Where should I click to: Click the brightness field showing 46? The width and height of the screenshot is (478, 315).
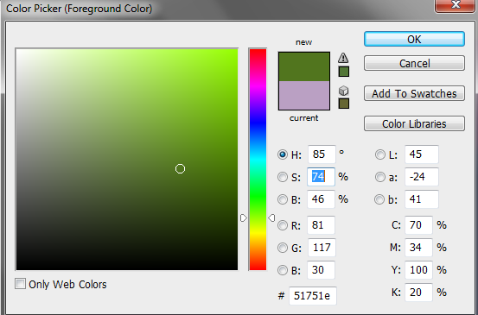tap(321, 199)
